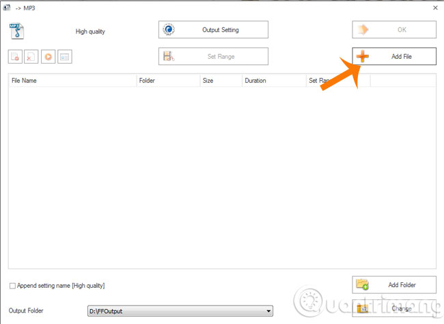Click the orange play toolbar icon

(x=48, y=57)
